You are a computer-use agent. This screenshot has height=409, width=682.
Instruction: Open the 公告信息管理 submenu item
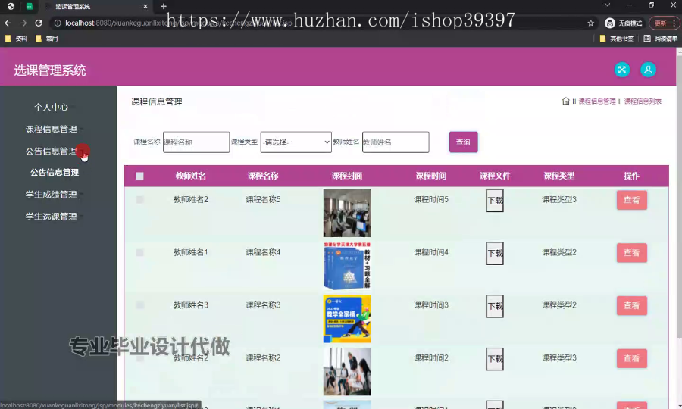pos(55,173)
